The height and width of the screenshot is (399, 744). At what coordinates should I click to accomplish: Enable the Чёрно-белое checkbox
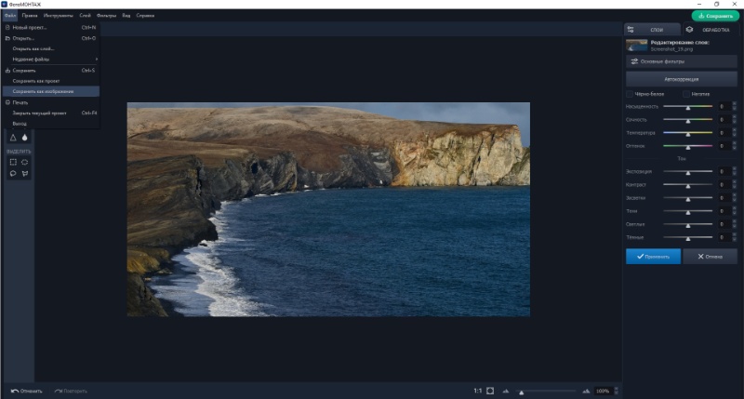click(630, 94)
